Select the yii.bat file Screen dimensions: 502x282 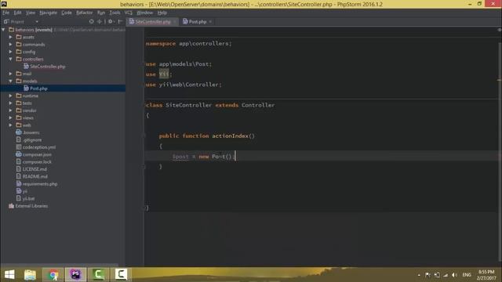tap(28, 199)
